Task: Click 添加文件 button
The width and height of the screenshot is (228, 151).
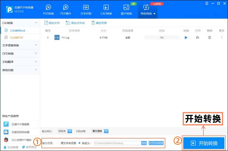Action: pyautogui.click(x=52, y=23)
